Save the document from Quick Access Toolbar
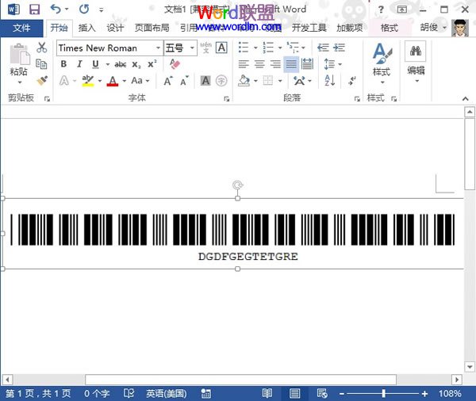476x401 pixels. [x=34, y=10]
